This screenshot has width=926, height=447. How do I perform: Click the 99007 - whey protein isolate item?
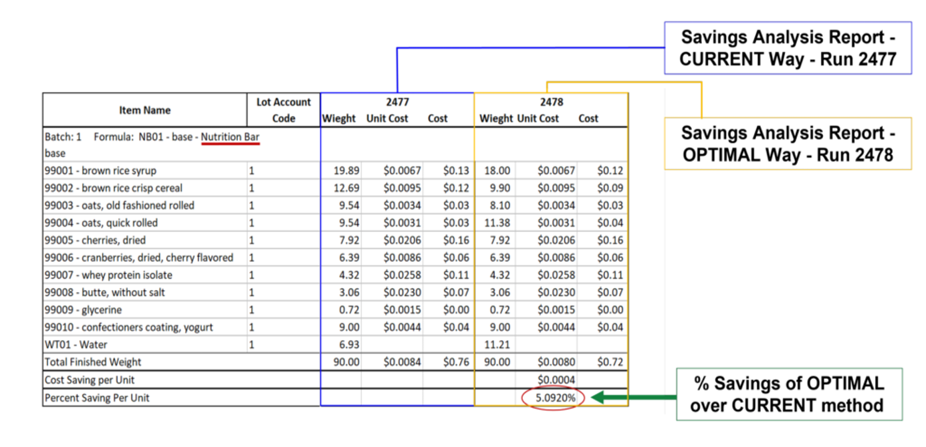tap(108, 275)
